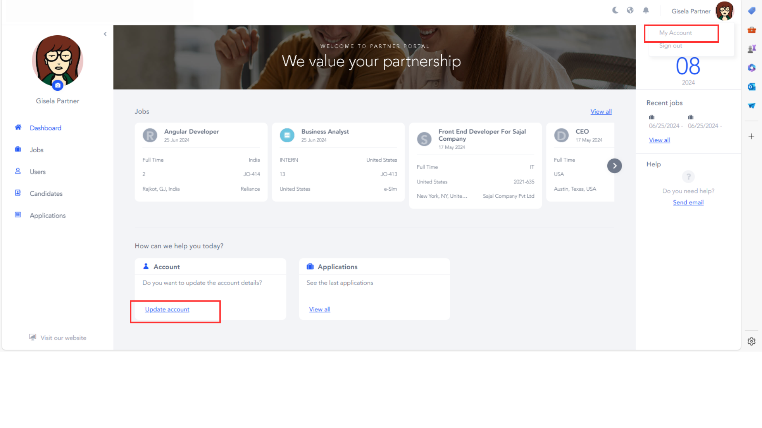This screenshot has height=428, width=762.
Task: Toggle dark mode moon icon
Action: click(615, 10)
